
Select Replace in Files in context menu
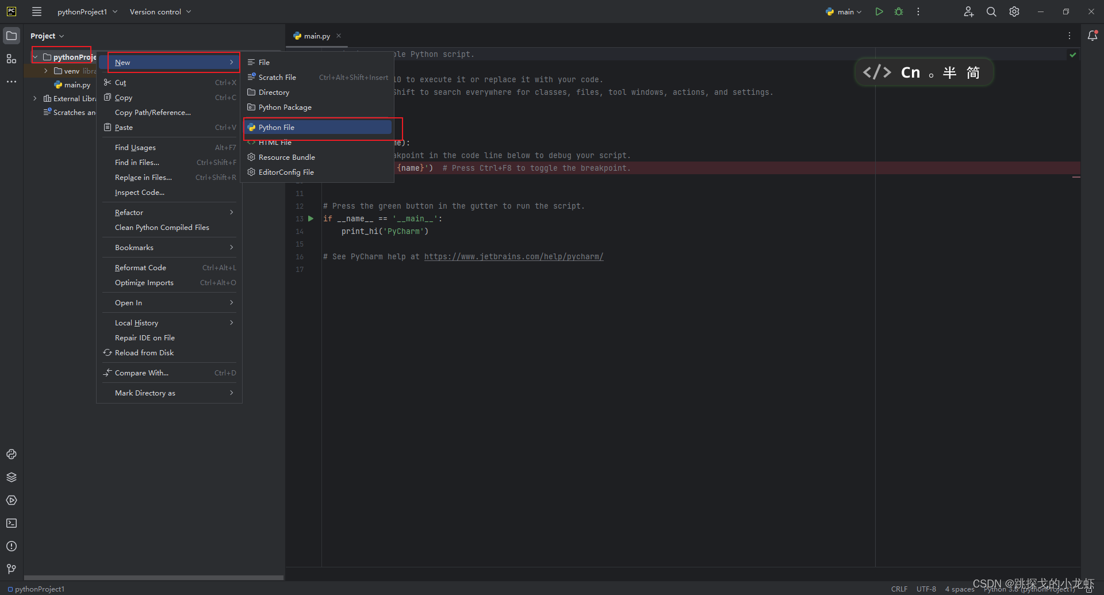(169, 177)
